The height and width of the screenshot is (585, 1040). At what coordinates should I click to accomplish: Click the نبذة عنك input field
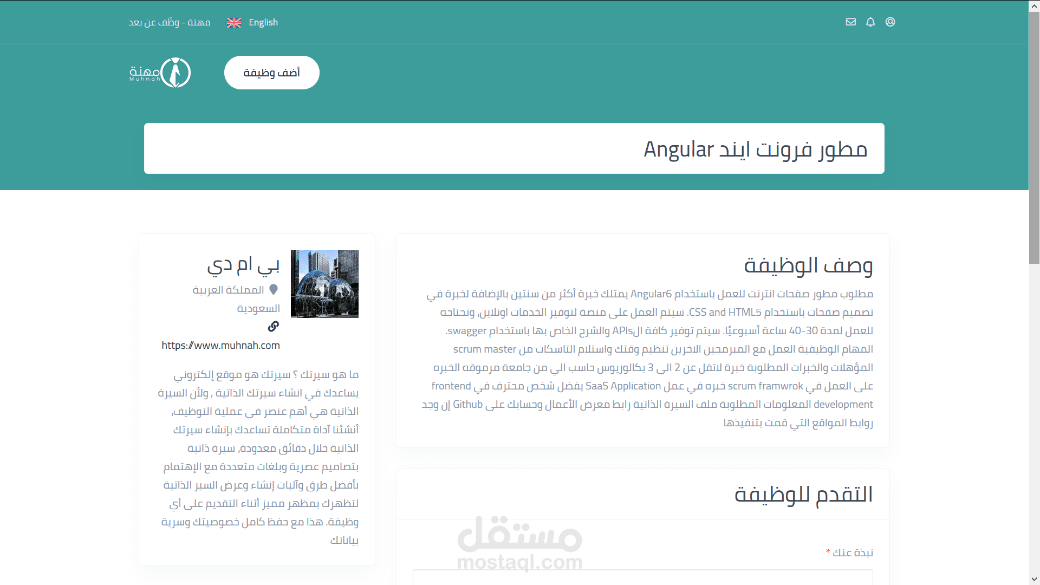(642, 577)
